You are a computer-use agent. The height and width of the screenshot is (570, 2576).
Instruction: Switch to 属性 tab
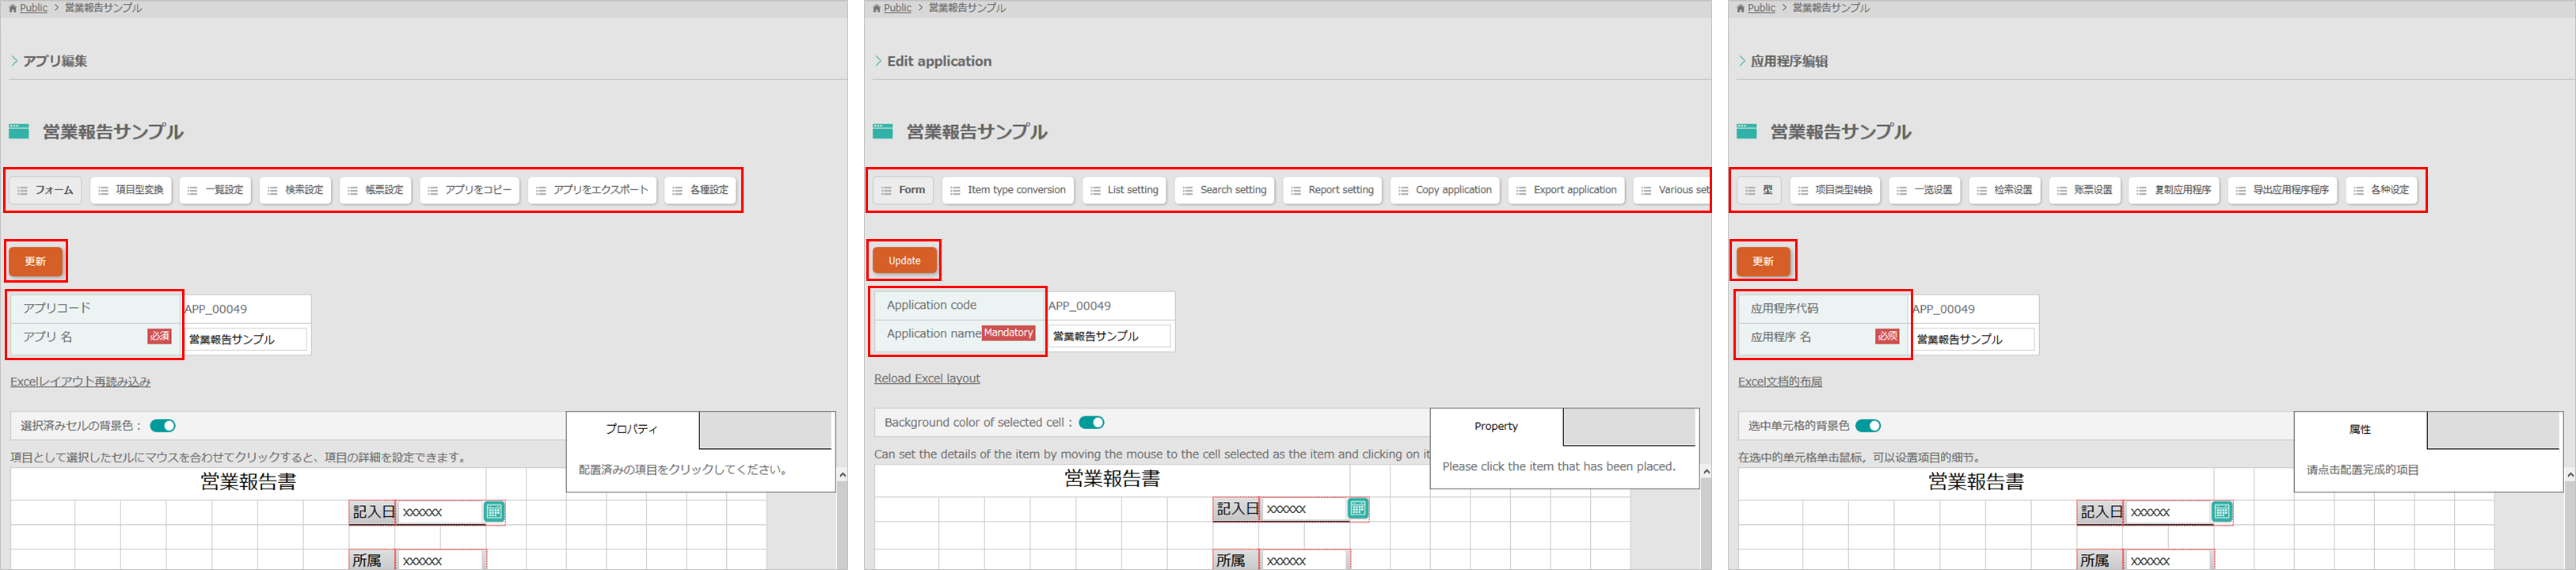2360,429
